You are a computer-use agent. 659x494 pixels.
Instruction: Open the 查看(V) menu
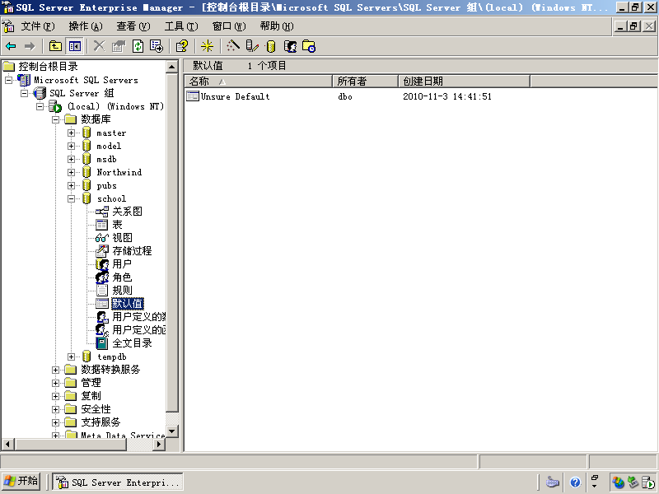click(133, 26)
